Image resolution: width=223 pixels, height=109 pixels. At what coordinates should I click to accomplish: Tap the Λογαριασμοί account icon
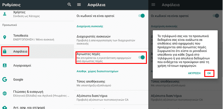[x=5, y=65]
